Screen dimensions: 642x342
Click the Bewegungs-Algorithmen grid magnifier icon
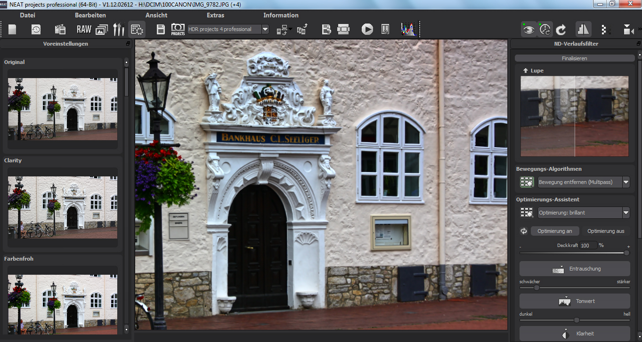click(x=527, y=182)
